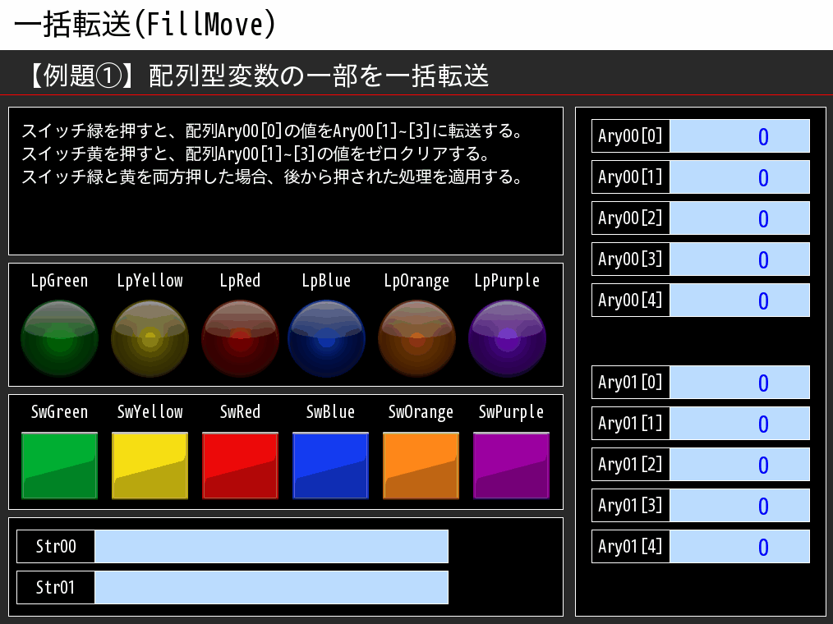Click the Ary01[2] label
Screen dimensions: 833x624
click(631, 464)
